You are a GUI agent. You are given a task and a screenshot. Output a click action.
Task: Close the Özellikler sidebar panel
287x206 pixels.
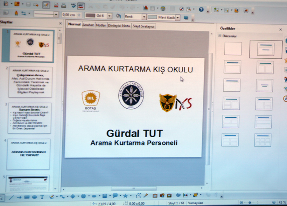[x=280, y=29]
